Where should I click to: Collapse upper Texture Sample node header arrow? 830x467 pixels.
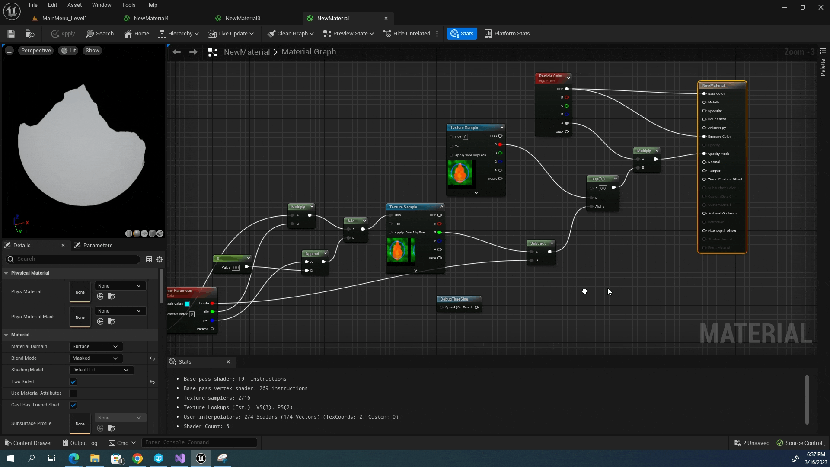click(x=502, y=127)
